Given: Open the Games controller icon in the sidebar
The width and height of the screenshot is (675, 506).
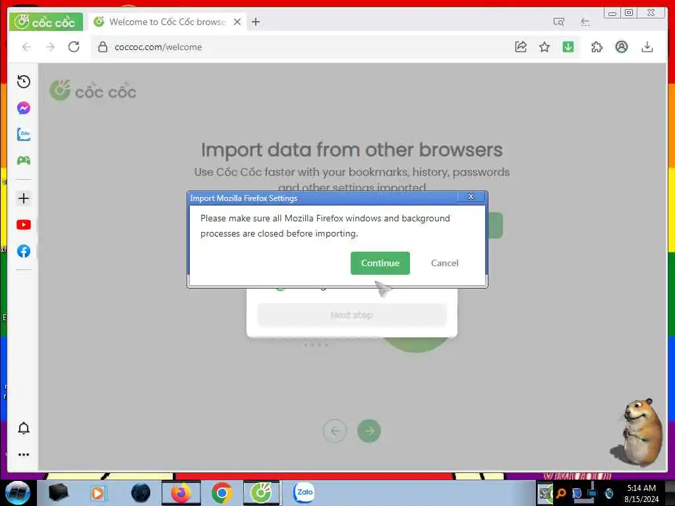Looking at the screenshot, I should (24, 161).
